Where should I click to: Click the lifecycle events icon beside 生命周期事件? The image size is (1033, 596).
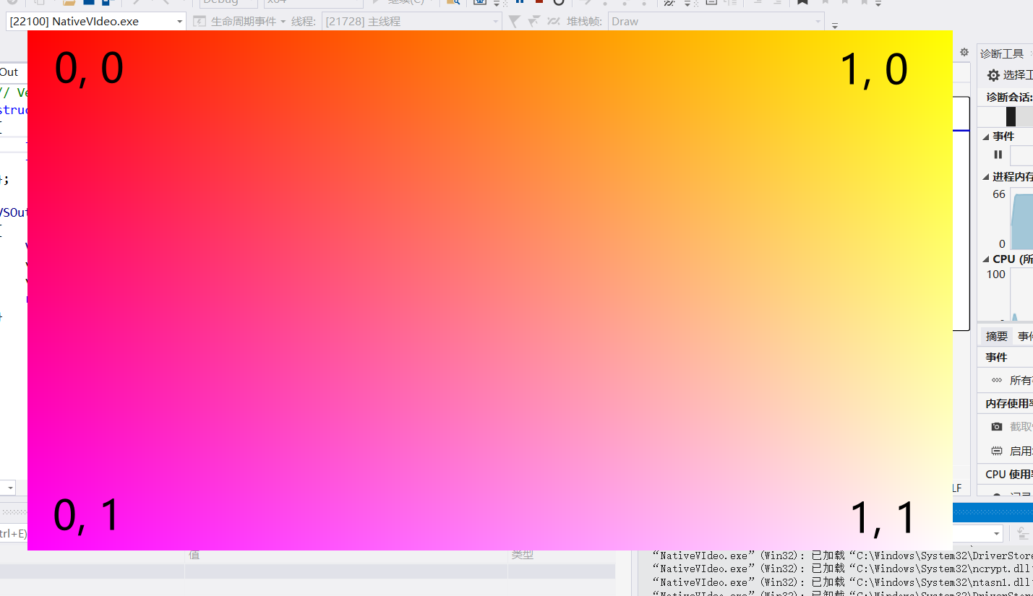[200, 22]
